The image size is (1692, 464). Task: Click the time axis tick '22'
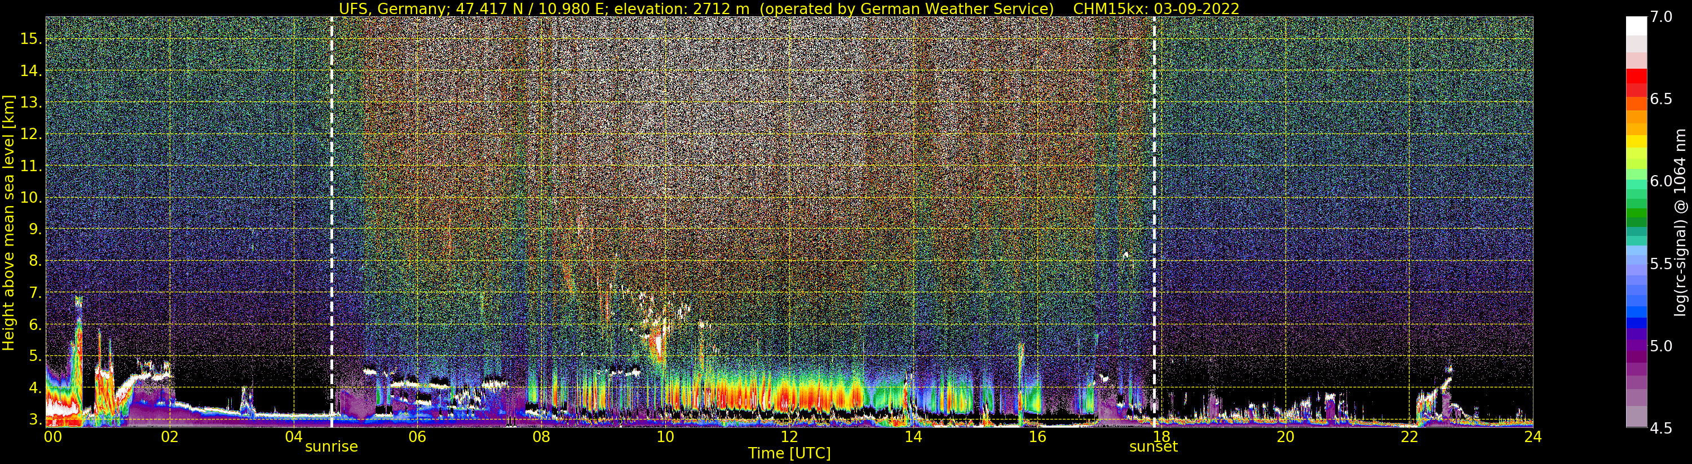[x=1409, y=436]
